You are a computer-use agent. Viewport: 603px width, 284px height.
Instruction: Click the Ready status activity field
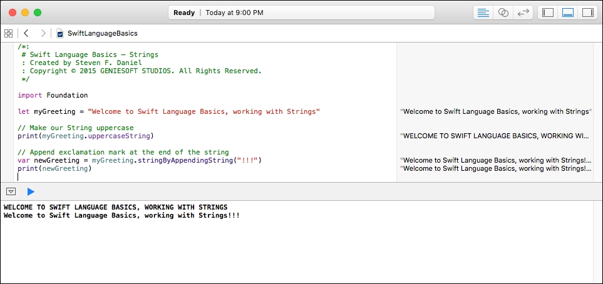[302, 13]
